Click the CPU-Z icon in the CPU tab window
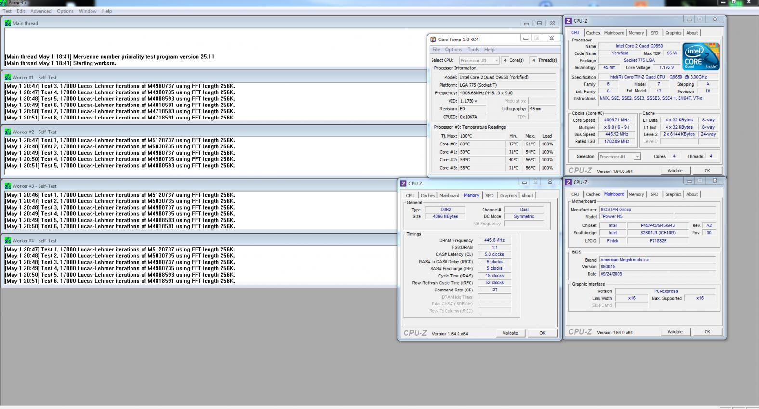The image size is (759, 409). 568,21
